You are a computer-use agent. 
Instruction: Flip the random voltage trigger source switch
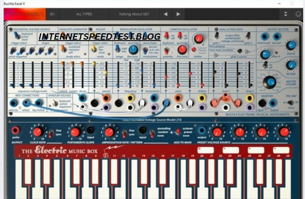tap(55, 103)
